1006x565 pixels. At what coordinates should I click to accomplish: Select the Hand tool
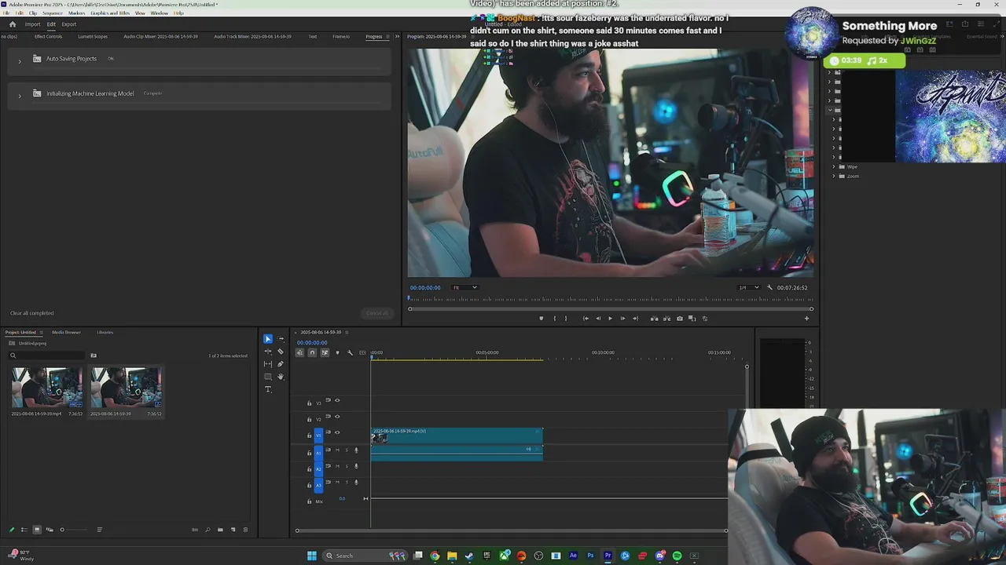click(281, 377)
